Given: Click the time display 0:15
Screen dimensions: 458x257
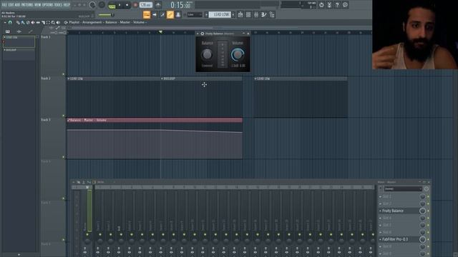Looking at the screenshot, I should tap(181, 5).
